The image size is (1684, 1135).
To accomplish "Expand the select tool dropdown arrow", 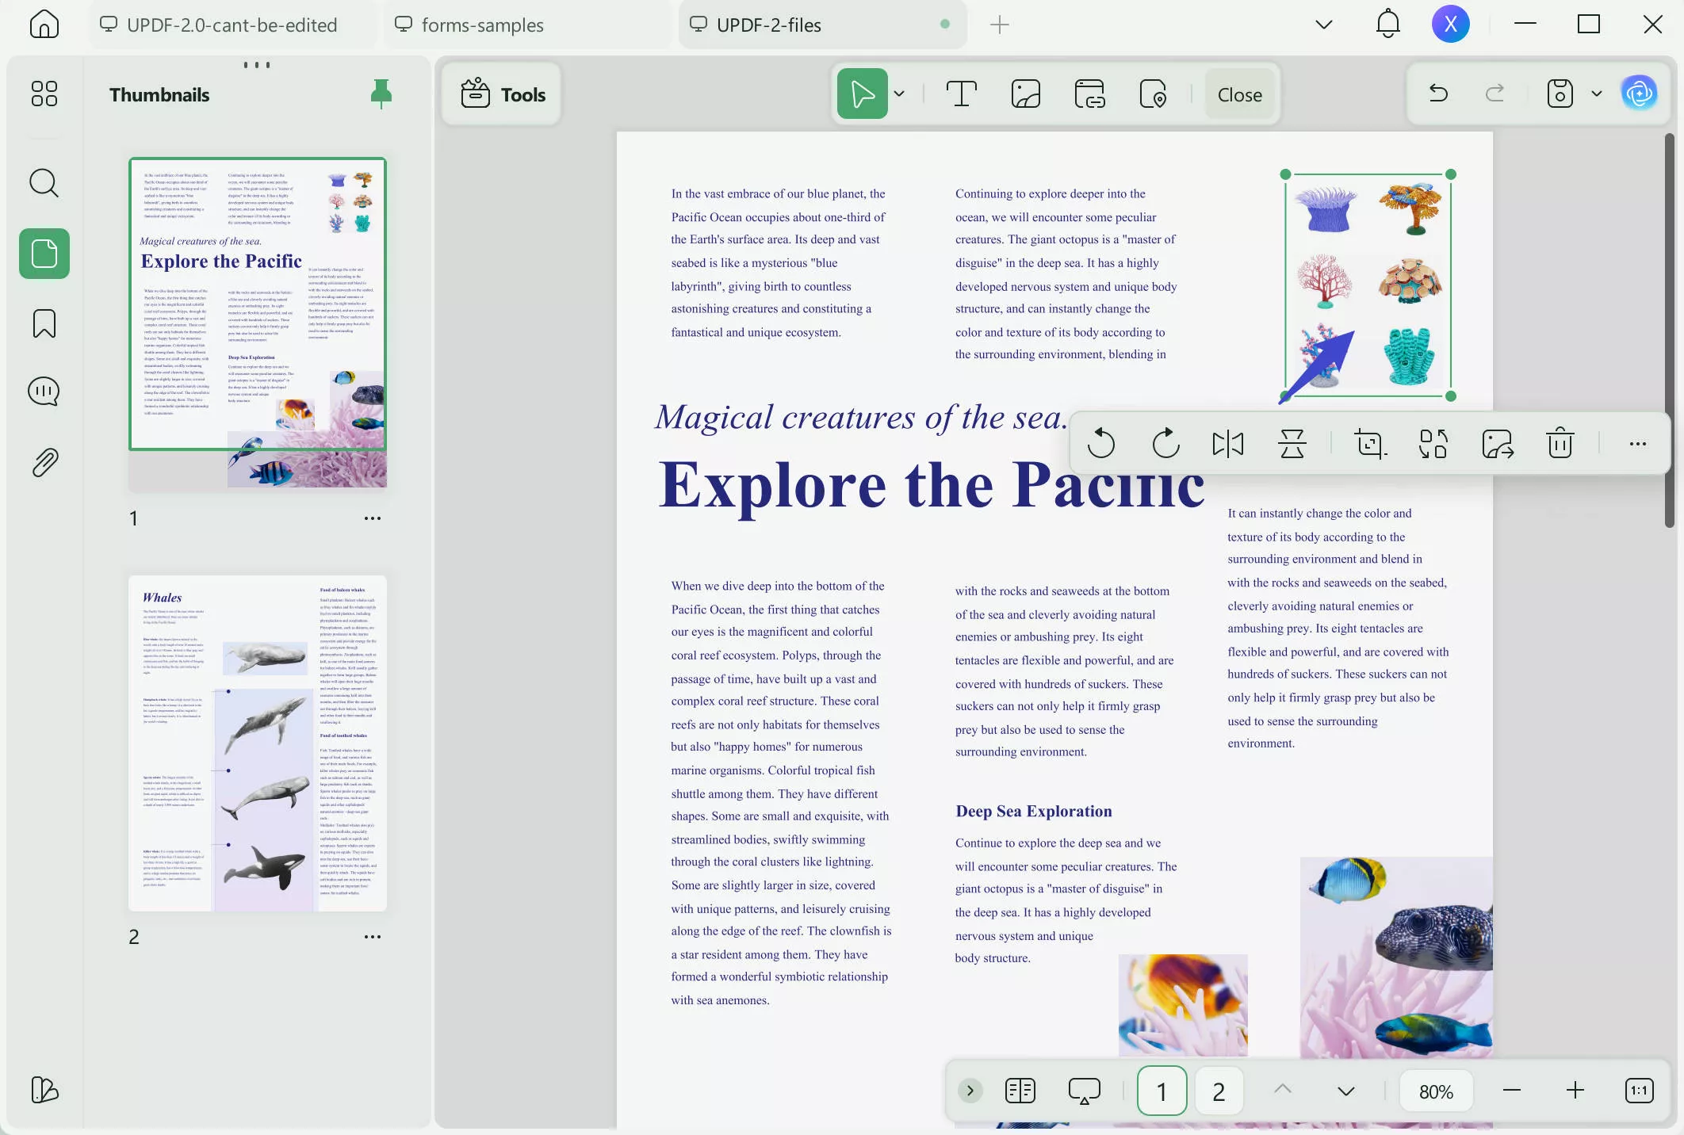I will [x=899, y=94].
